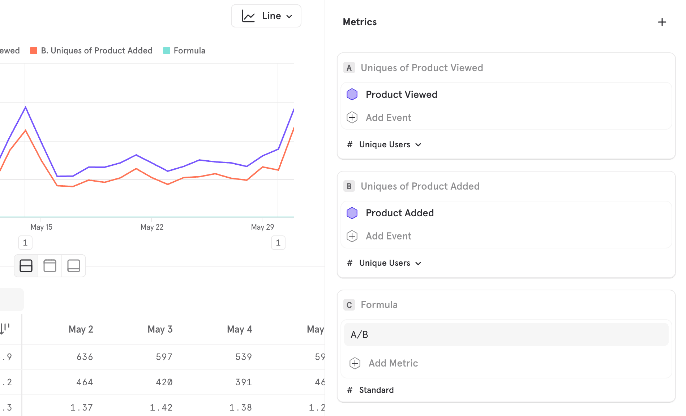Select the May 4 column header
Image resolution: width=686 pixels, height=416 pixels.
(239, 329)
